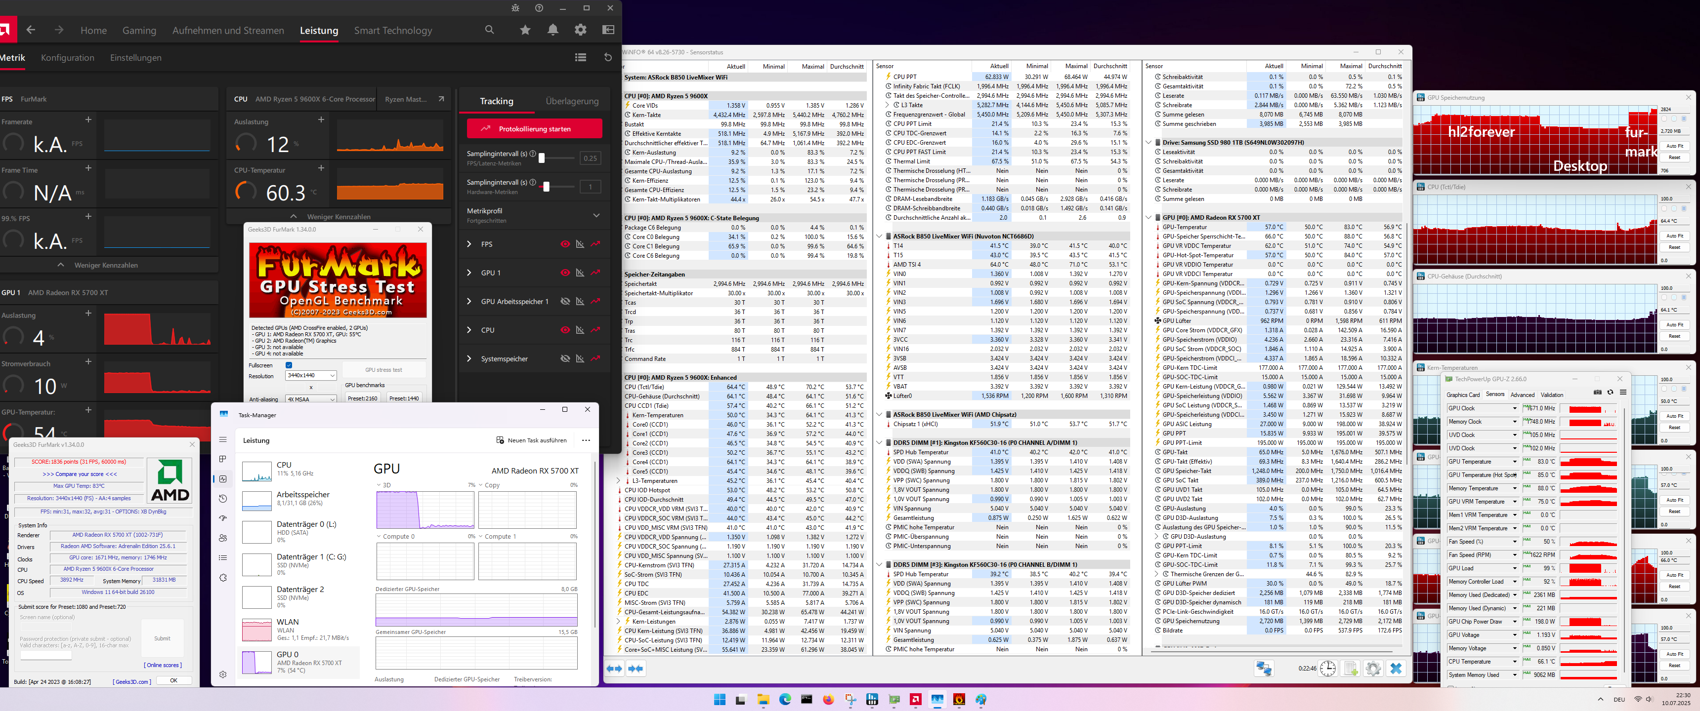Open Task Manager Processes page icon
The height and width of the screenshot is (711, 1700).
coord(223,459)
